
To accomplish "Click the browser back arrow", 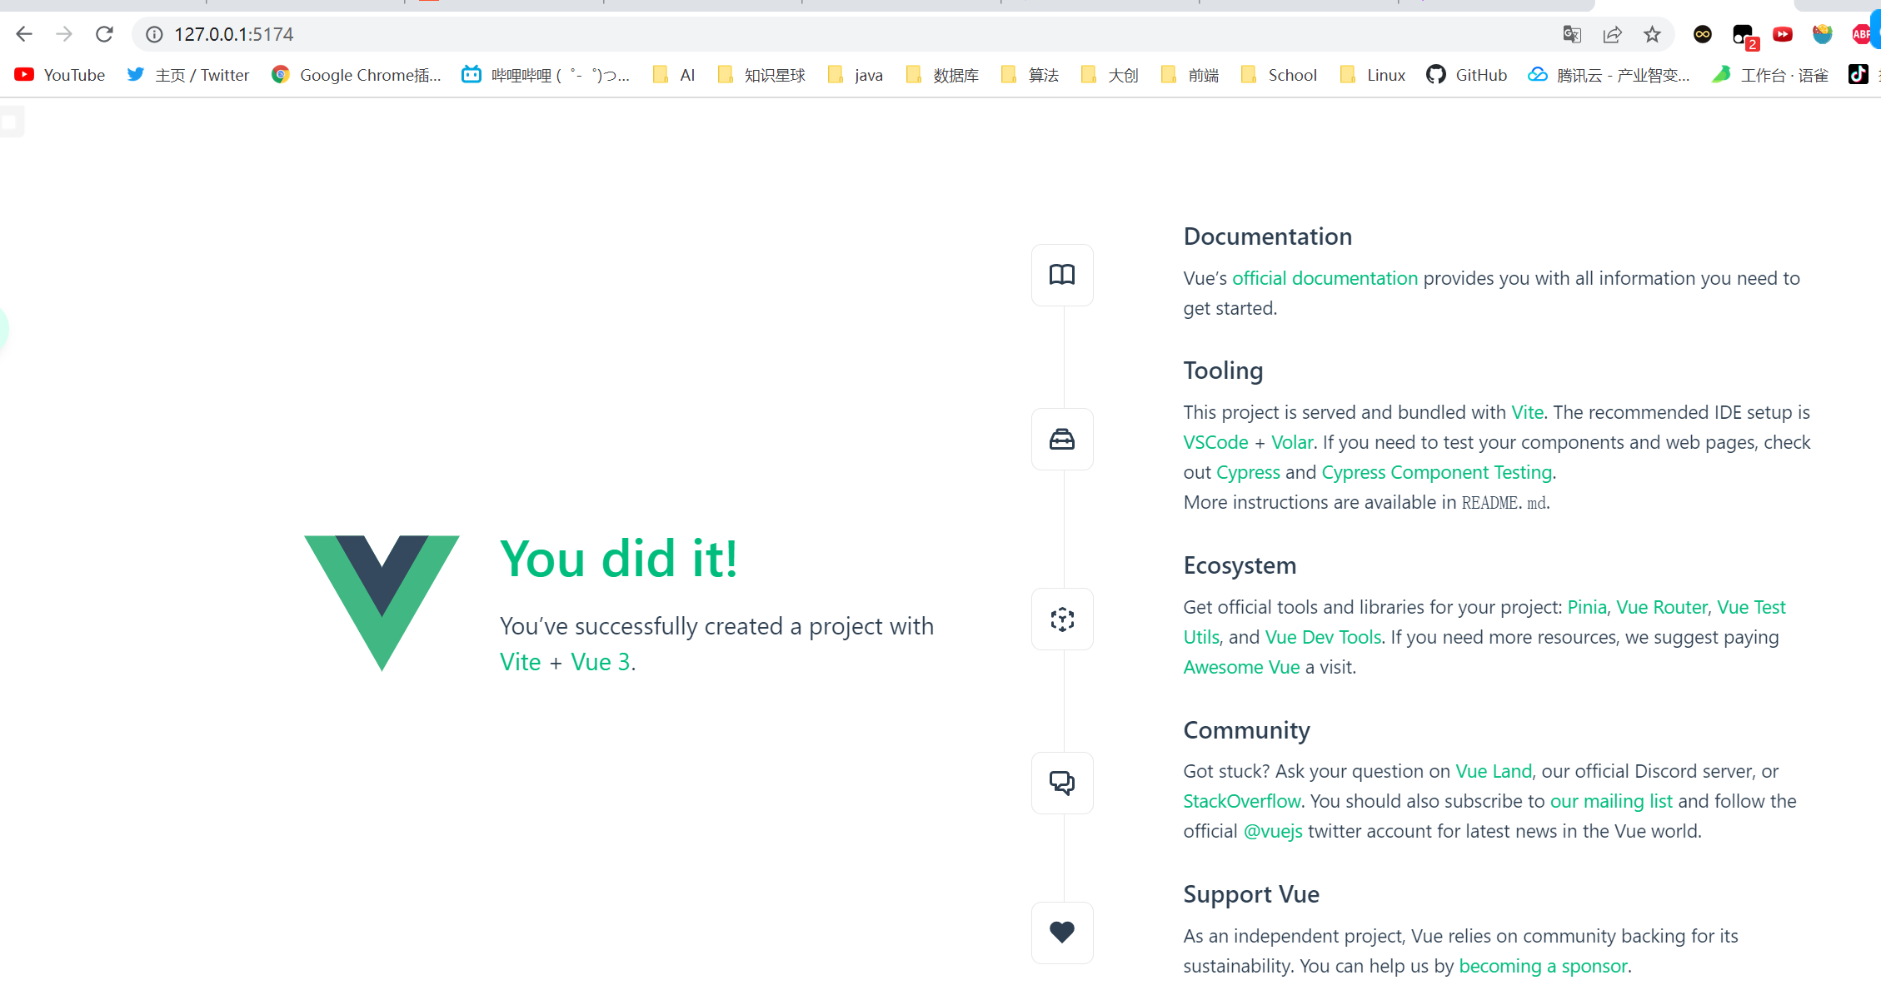I will tap(24, 34).
